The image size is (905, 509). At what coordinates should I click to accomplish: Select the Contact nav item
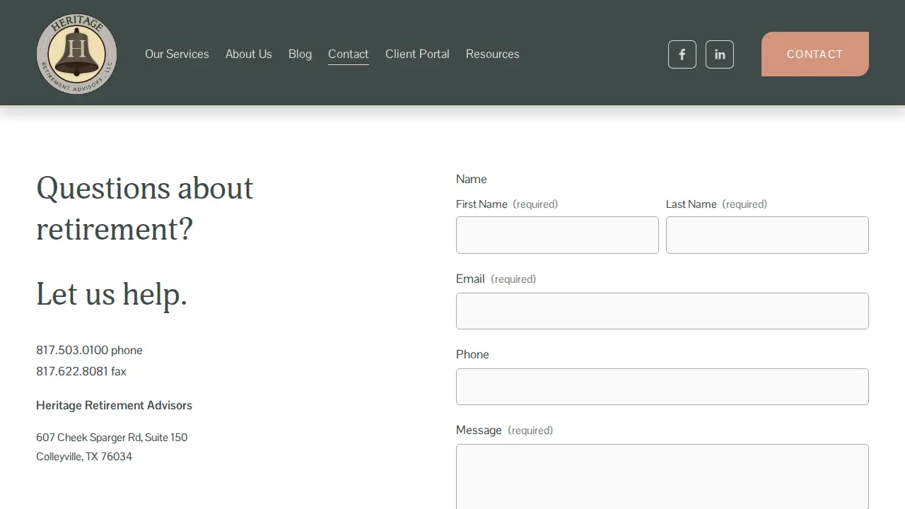coord(349,54)
